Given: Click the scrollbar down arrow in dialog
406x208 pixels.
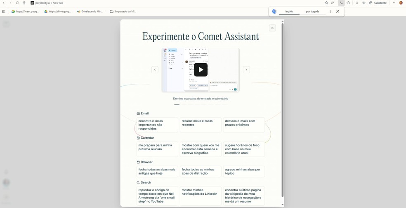Looking at the screenshot, I should click(283, 205).
